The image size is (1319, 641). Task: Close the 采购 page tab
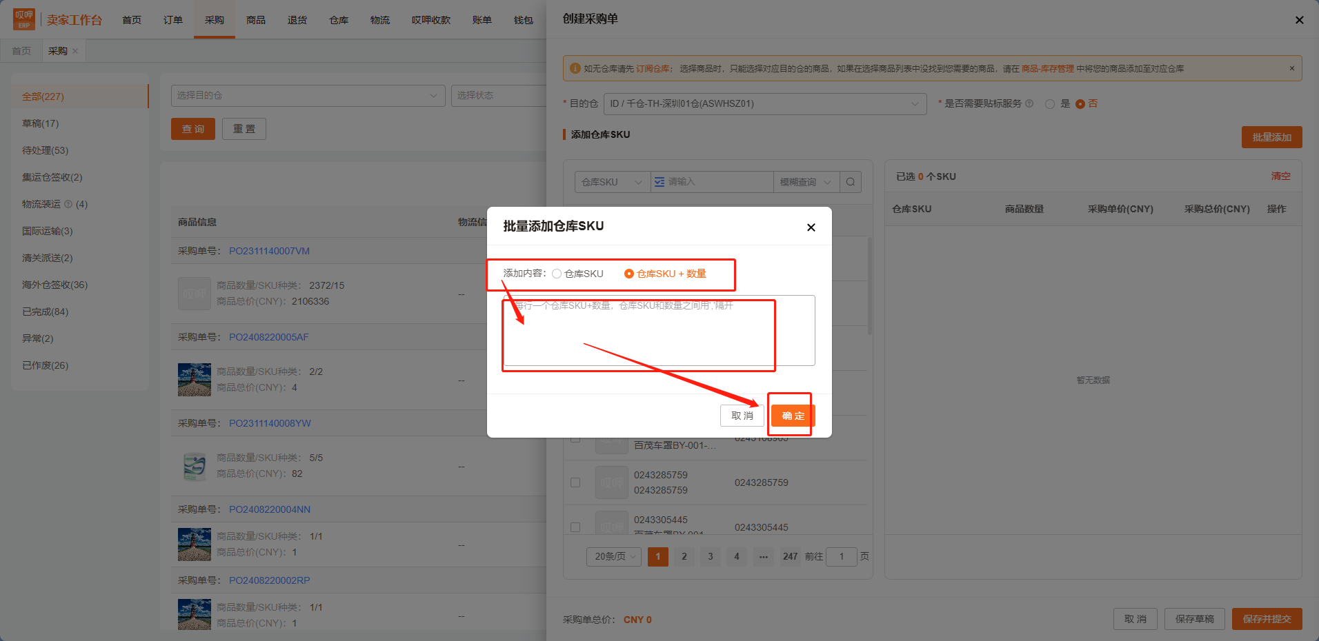[75, 51]
